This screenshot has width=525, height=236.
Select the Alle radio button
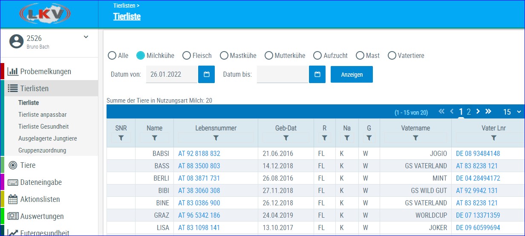[x=112, y=55]
